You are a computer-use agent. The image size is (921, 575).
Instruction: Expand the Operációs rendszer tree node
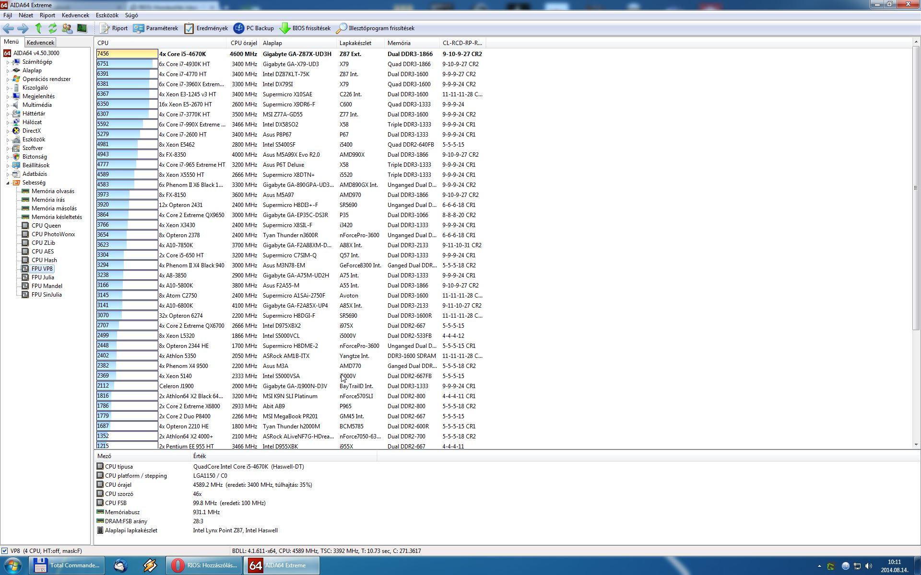pyautogui.click(x=8, y=79)
